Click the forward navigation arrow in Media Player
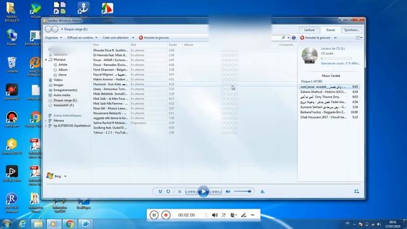This screenshot has width=407, height=229. click(55, 29)
